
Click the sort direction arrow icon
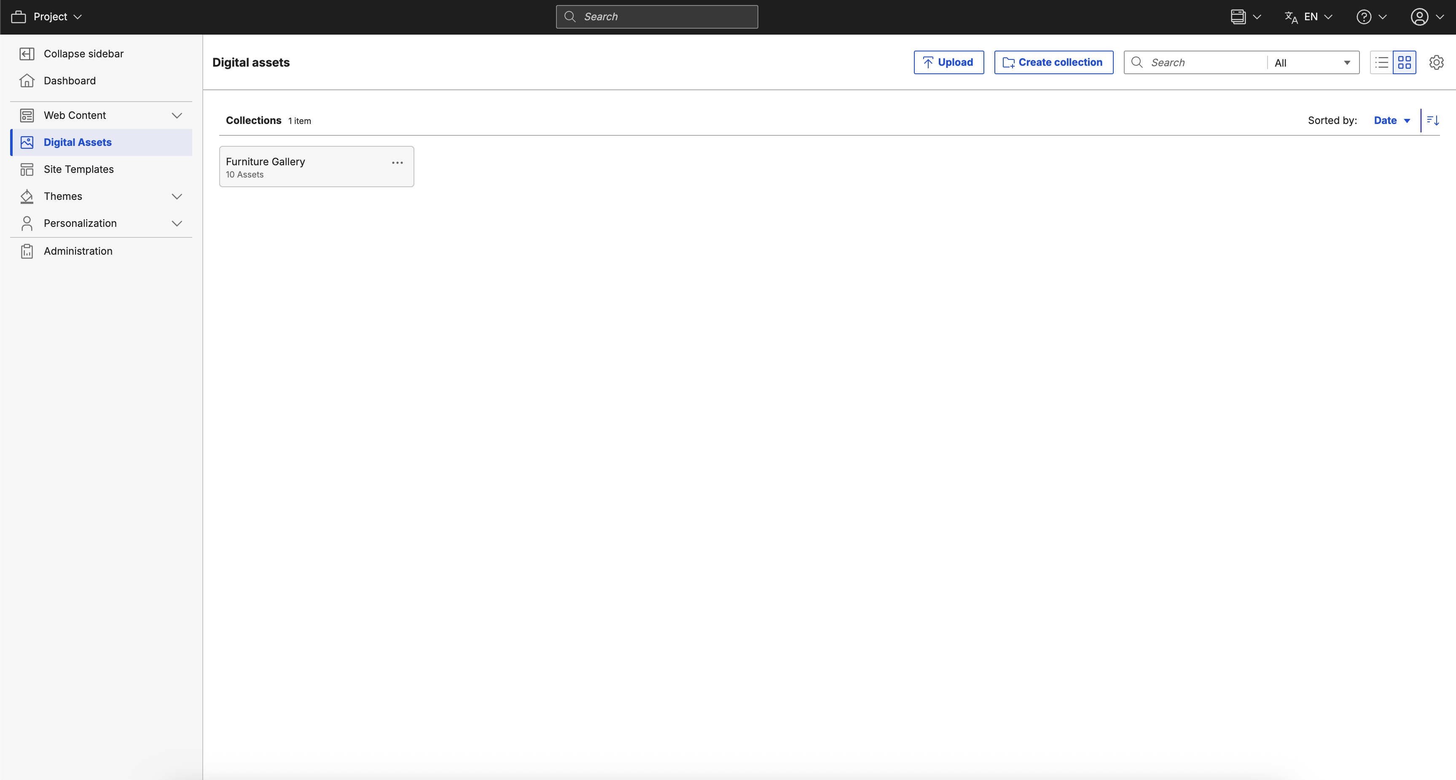[x=1432, y=120]
